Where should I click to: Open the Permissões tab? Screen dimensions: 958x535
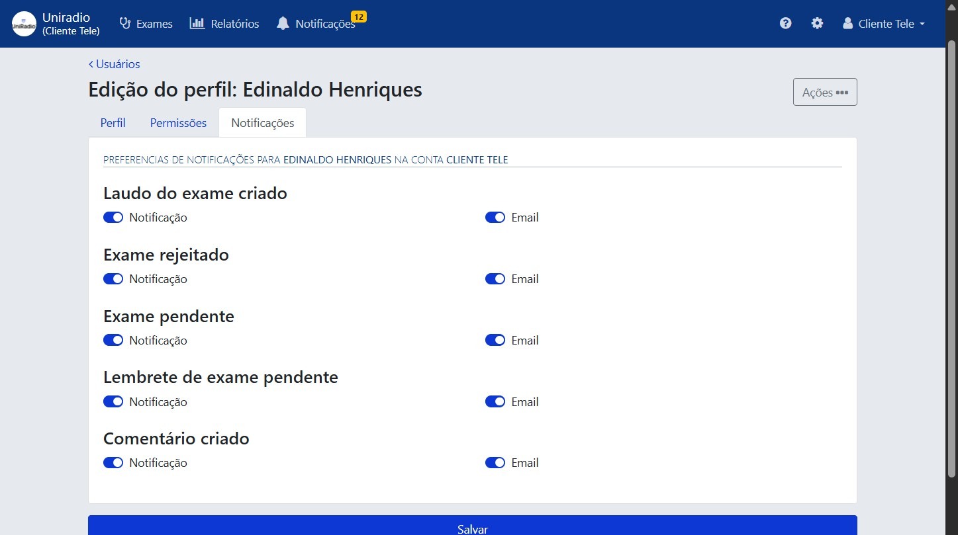tap(177, 122)
